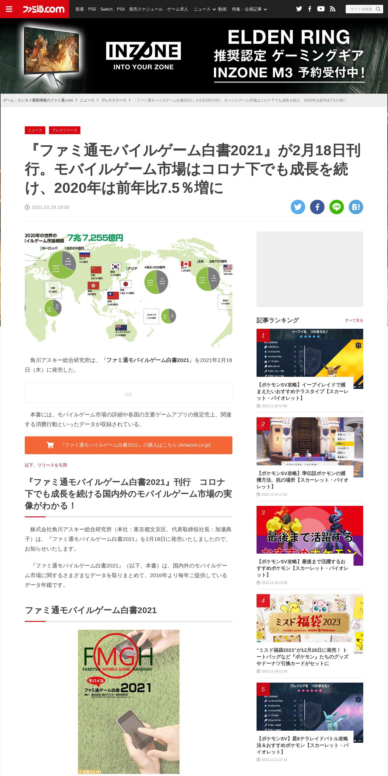Open ranking 2 準伝説ポケモン thumbnail
Viewport: 388px width, 776px height.
click(310, 441)
